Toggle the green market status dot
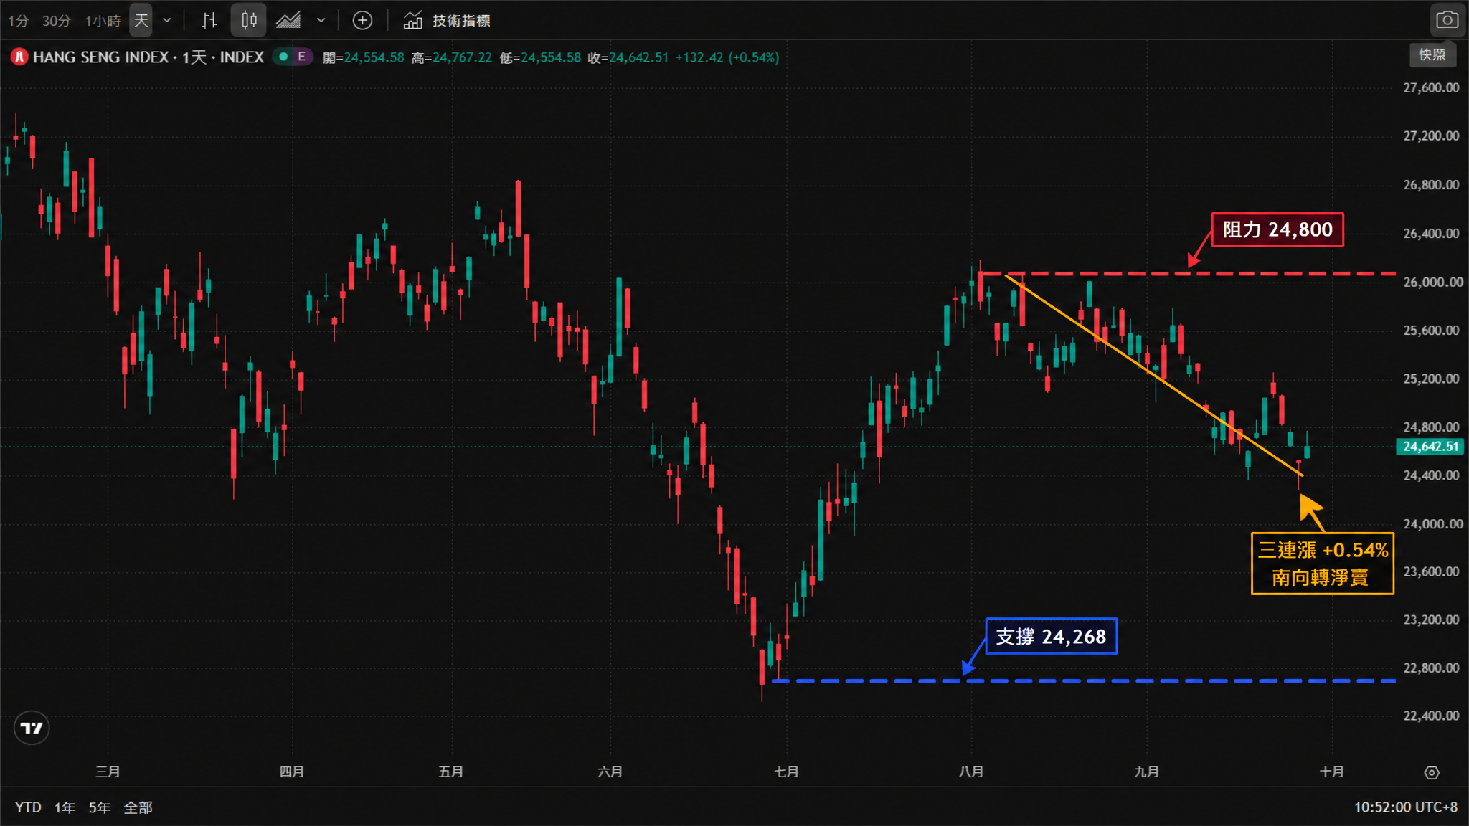The width and height of the screenshot is (1469, 826). [284, 57]
